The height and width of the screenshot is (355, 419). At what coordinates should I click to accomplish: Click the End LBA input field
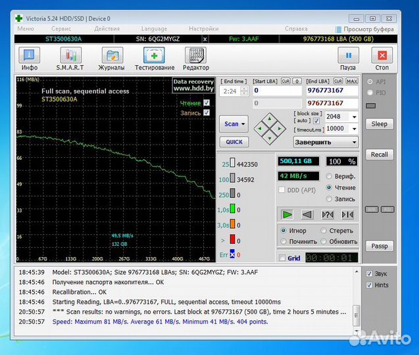[332, 91]
